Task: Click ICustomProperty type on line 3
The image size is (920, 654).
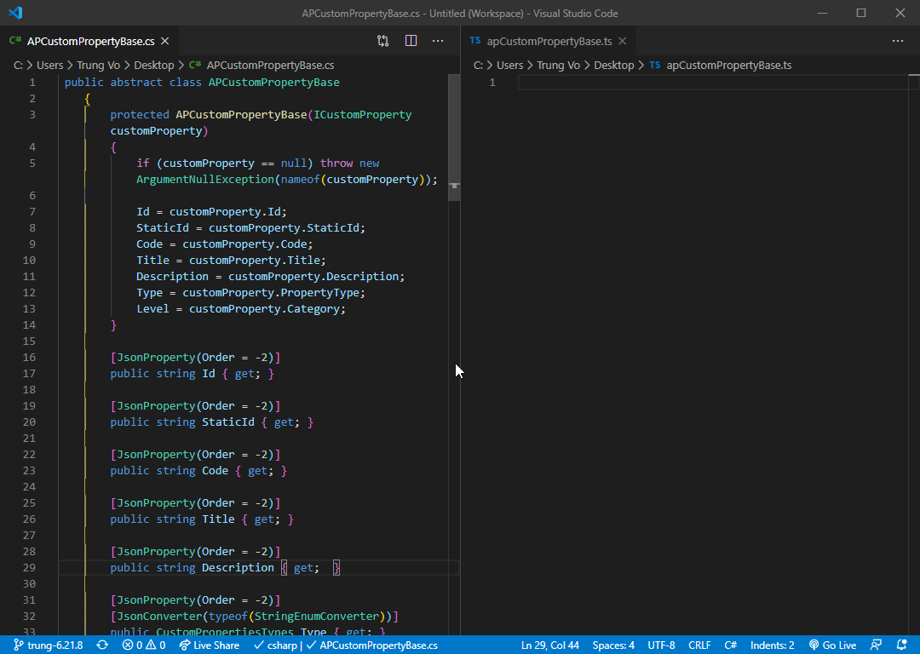Action: pyautogui.click(x=363, y=114)
